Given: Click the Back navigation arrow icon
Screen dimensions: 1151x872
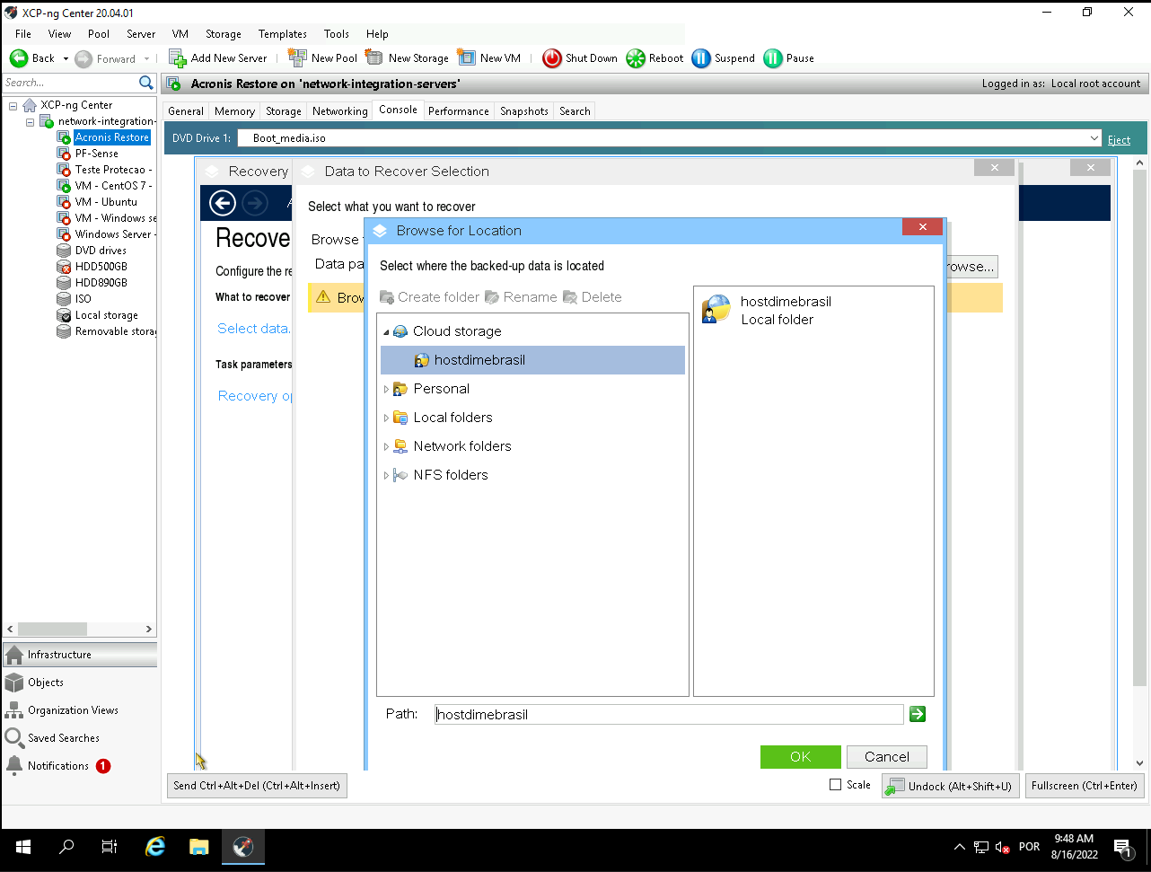Looking at the screenshot, I should point(19,58).
